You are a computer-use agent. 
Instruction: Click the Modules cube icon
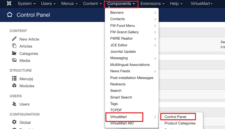[14, 86]
